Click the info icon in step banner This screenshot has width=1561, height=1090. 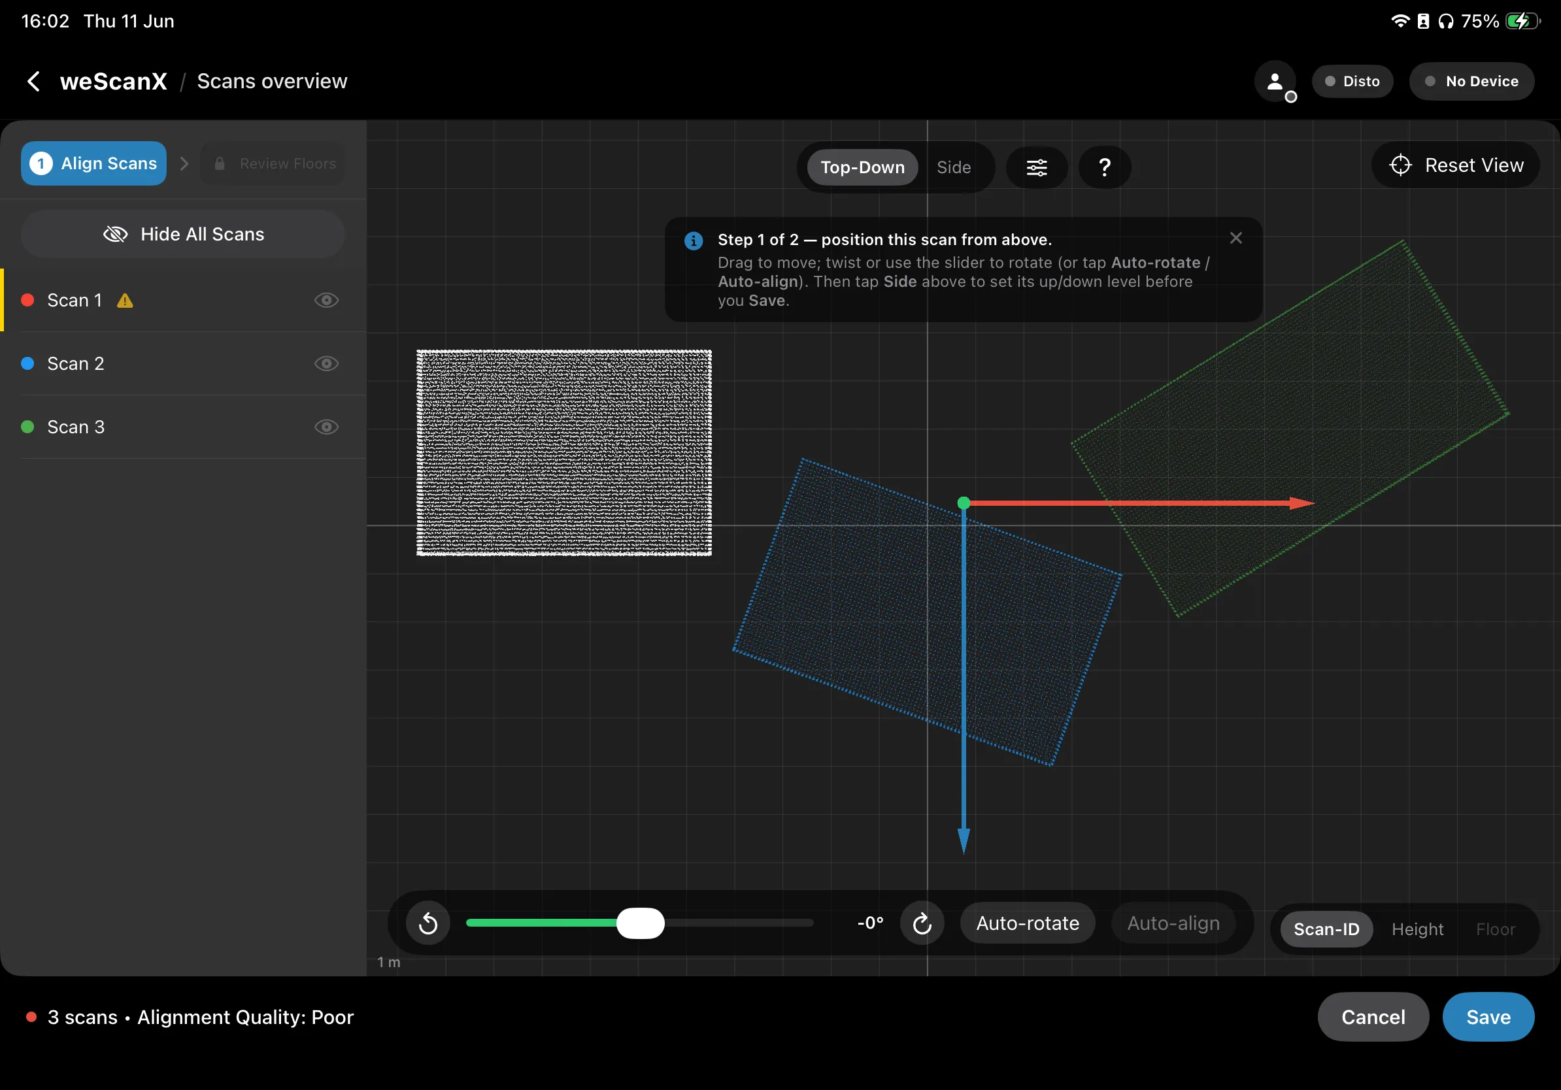click(x=694, y=240)
